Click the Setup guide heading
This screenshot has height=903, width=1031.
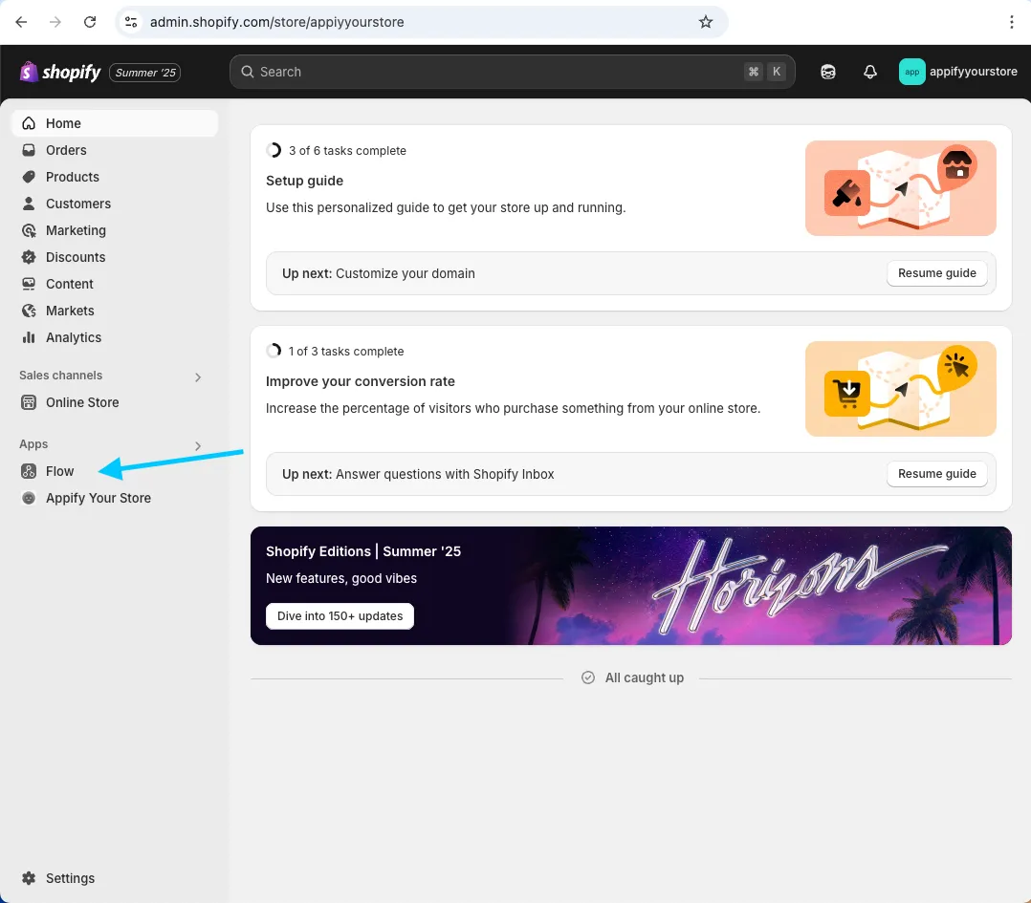point(304,181)
